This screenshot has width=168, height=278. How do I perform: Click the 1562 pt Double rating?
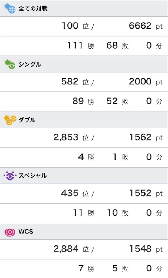click(x=146, y=137)
